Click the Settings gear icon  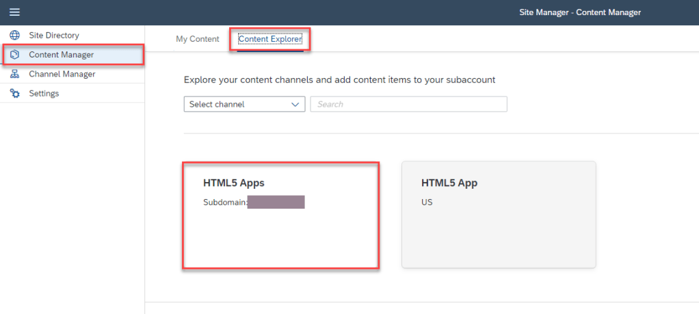[x=15, y=93]
